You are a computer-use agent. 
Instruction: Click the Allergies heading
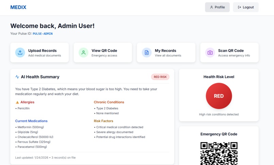click(x=28, y=102)
